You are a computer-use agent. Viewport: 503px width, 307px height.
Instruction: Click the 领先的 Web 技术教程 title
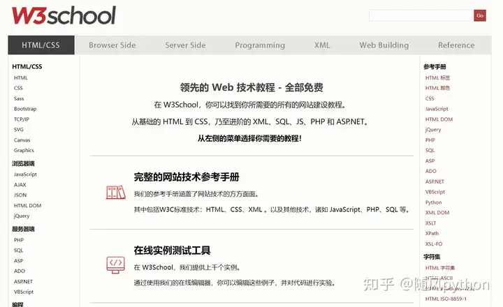(x=251, y=87)
